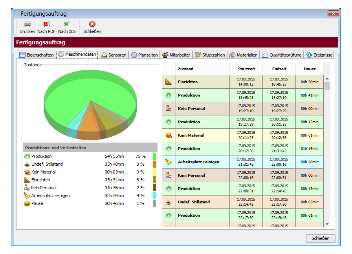
Task: Sort by the Startzeit column header
Action: [x=246, y=69]
